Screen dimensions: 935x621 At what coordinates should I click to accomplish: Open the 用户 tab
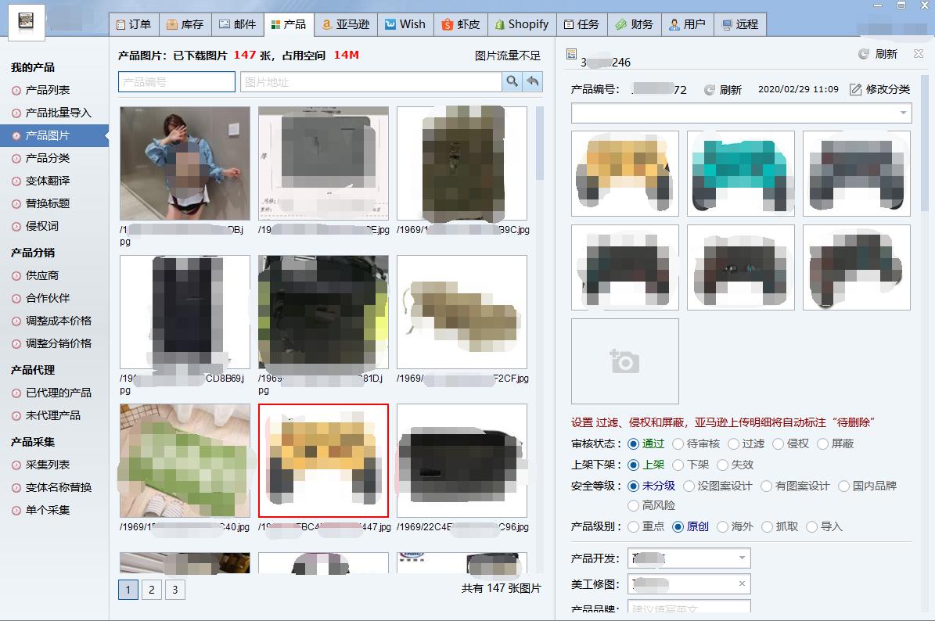pyautogui.click(x=687, y=24)
